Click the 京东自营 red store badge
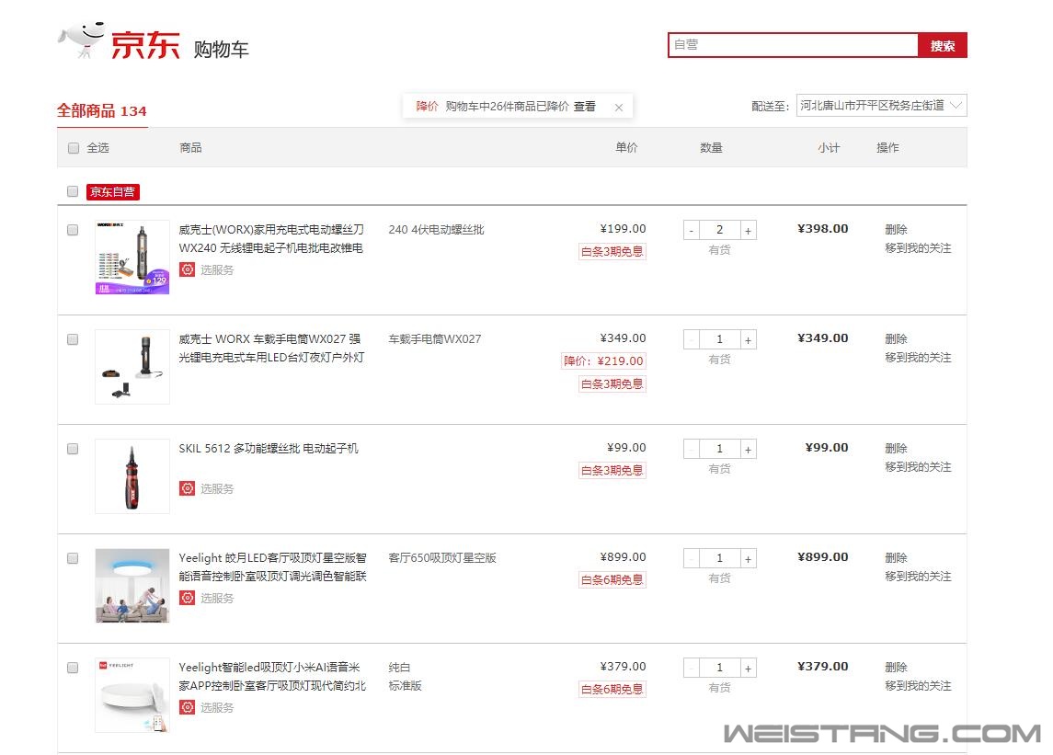The width and height of the screenshot is (1053, 755). click(113, 192)
